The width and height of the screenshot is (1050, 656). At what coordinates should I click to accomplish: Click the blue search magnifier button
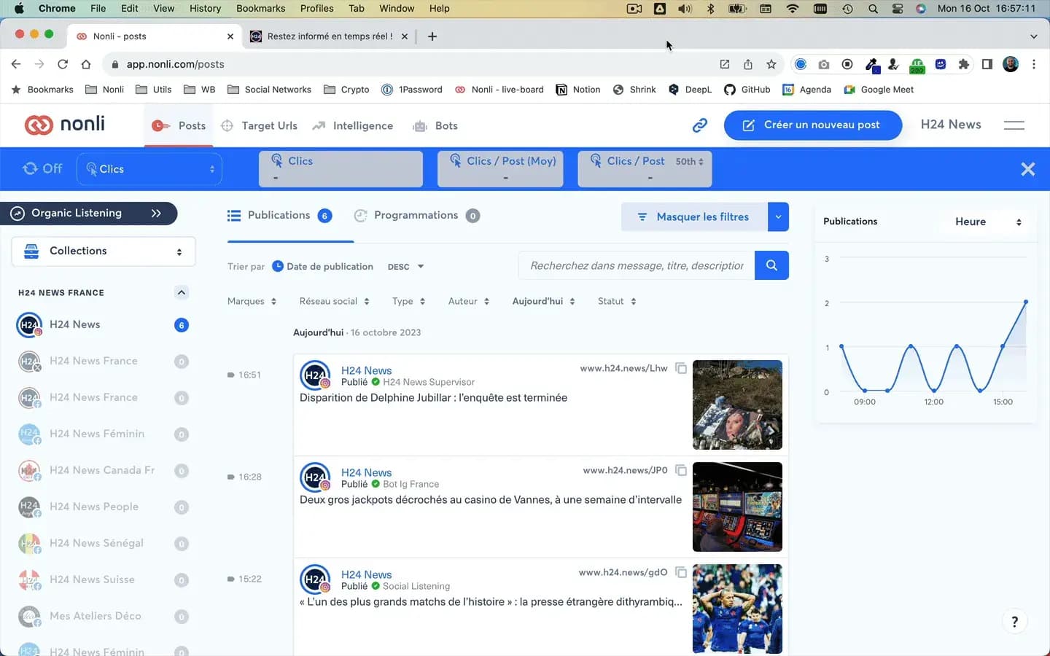click(771, 266)
